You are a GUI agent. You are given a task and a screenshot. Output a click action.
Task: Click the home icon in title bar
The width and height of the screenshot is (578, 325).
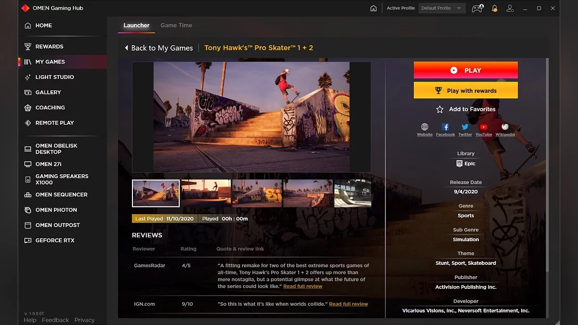(373, 8)
